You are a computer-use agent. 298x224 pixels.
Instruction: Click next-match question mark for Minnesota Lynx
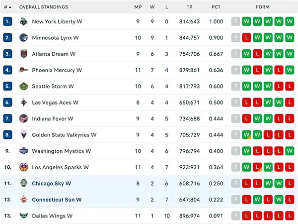coord(235,38)
